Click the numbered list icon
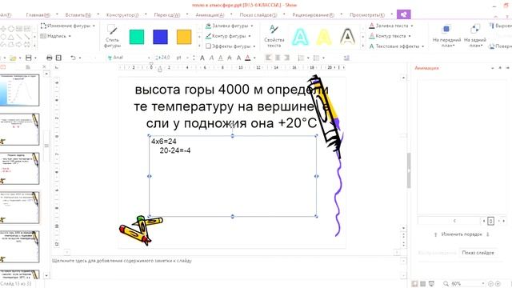 pyautogui.click(x=301, y=58)
